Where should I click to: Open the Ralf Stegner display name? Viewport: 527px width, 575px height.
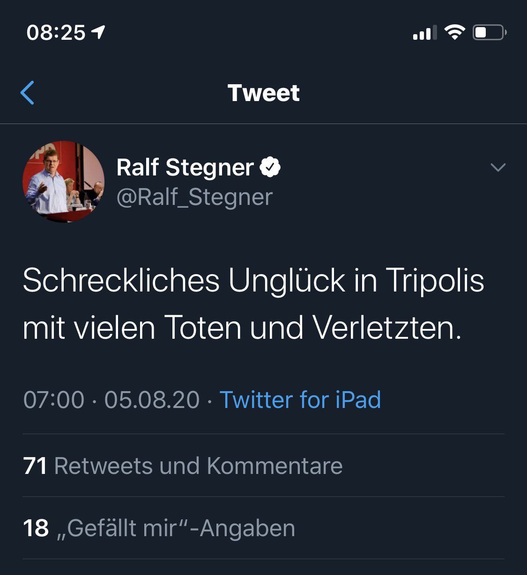pyautogui.click(x=185, y=167)
